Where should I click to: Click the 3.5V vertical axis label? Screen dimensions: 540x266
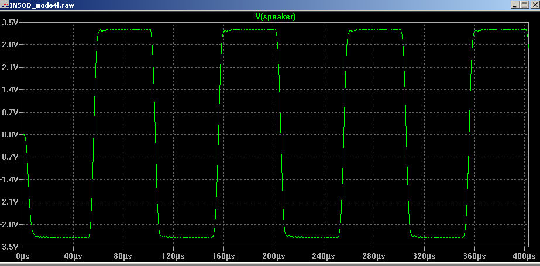pos(11,22)
